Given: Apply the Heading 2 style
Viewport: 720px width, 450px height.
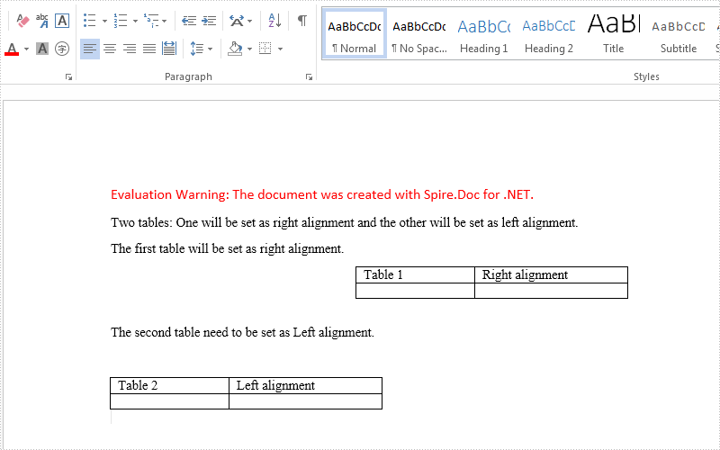Looking at the screenshot, I should tap(549, 33).
